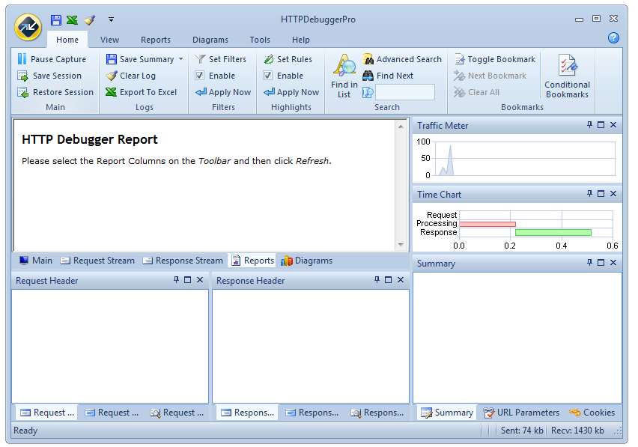Select the bottom Reports view tab
This screenshot has width=638, height=447.
point(252,261)
